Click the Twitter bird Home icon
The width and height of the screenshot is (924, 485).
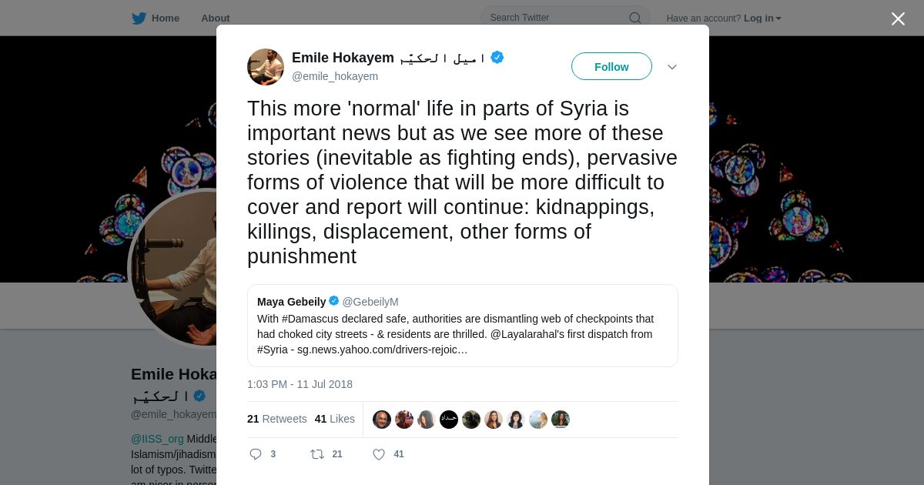click(x=139, y=18)
